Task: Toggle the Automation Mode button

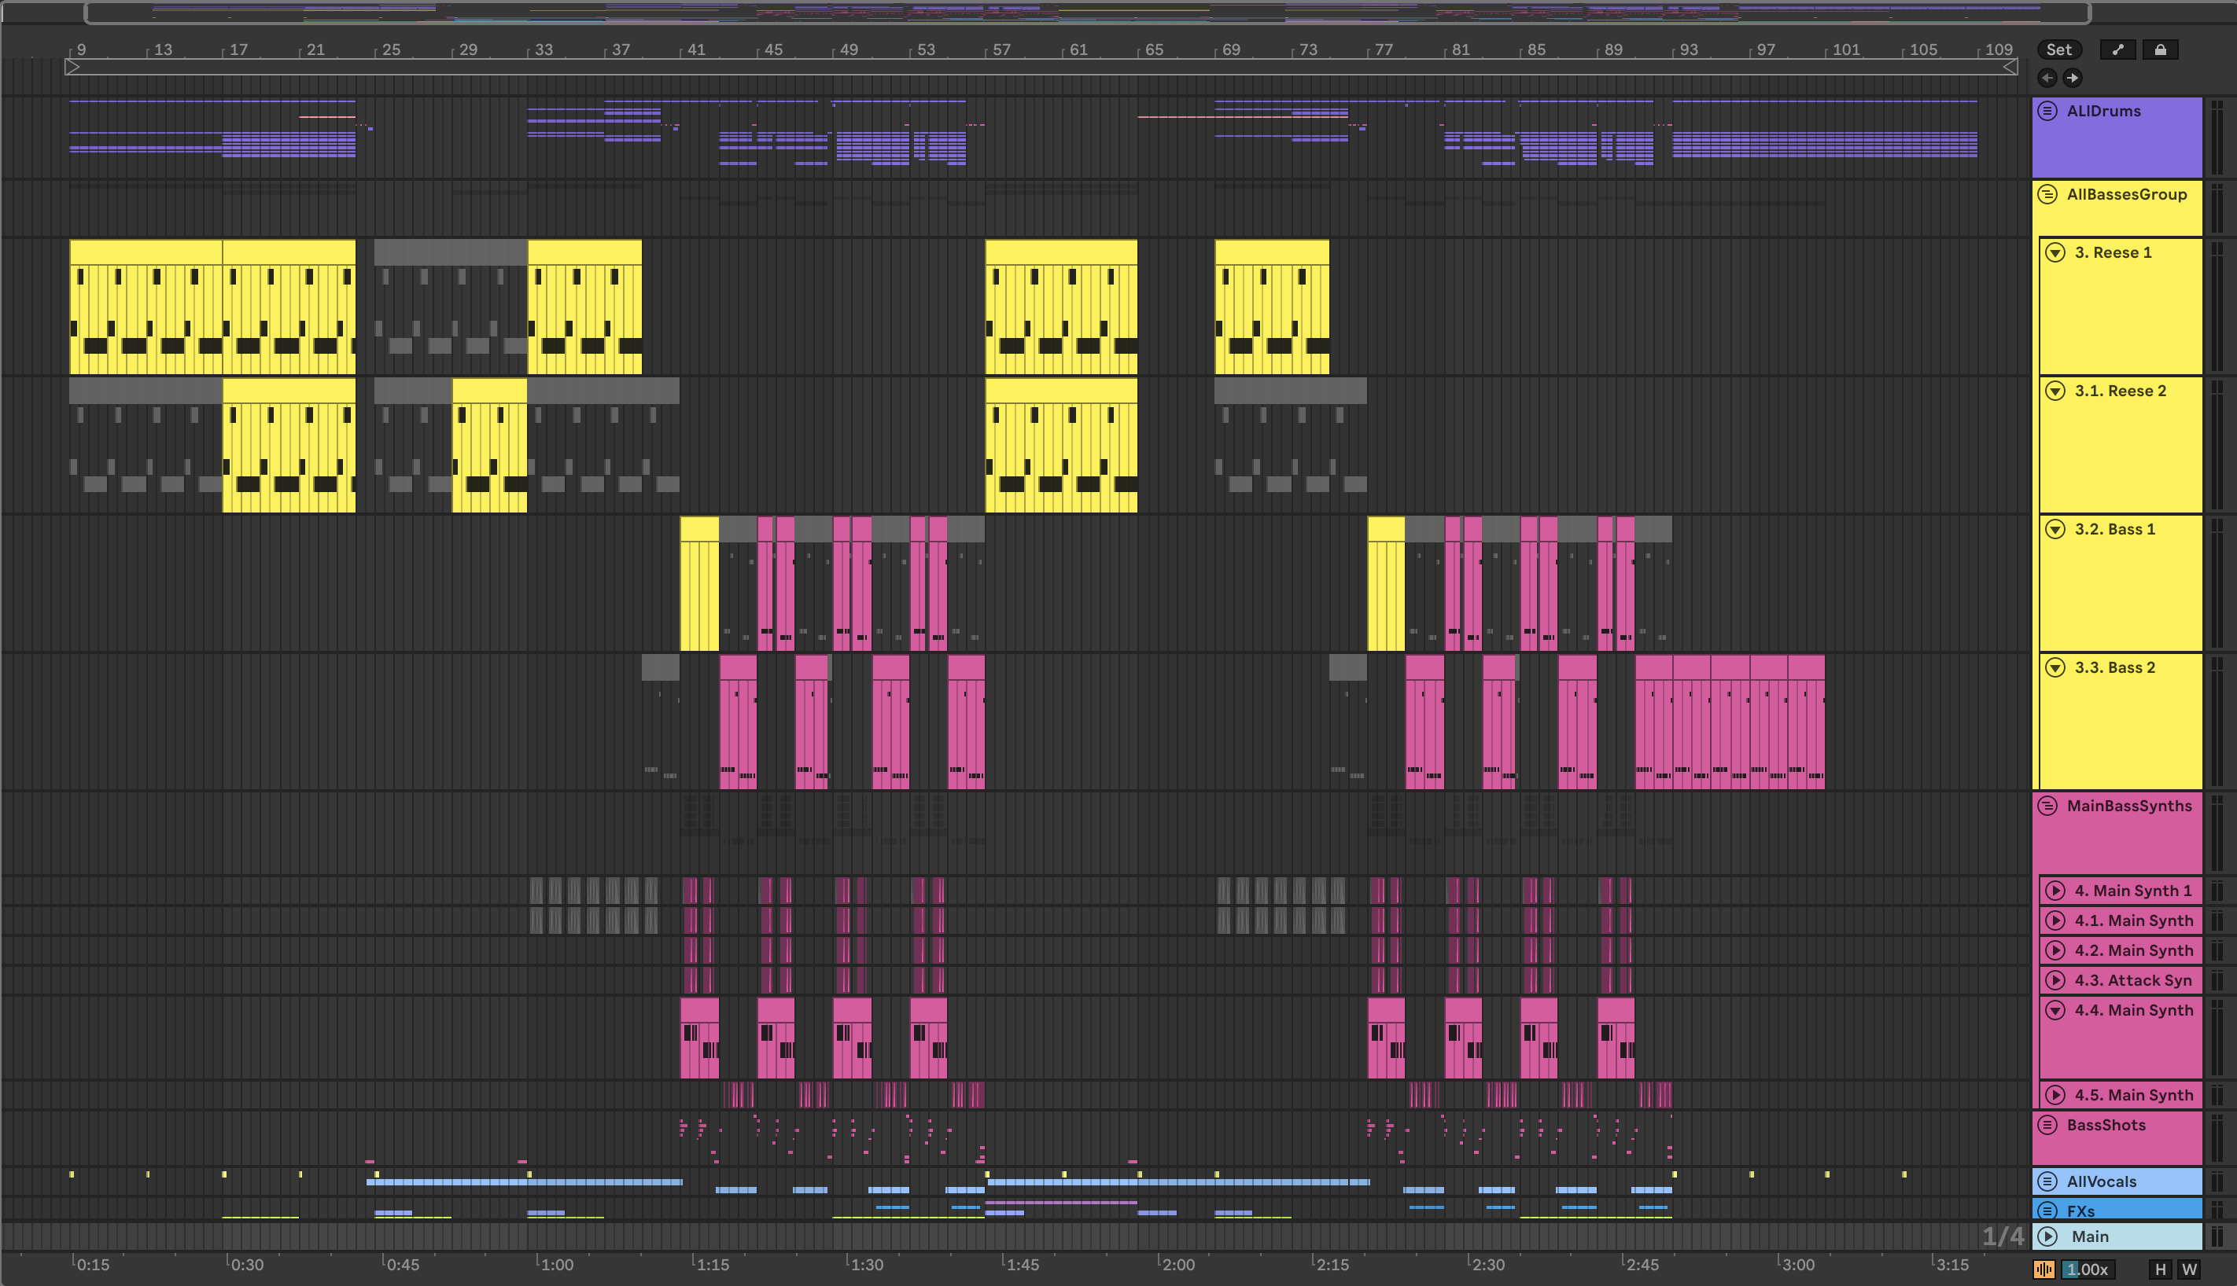Action: pos(2117,50)
